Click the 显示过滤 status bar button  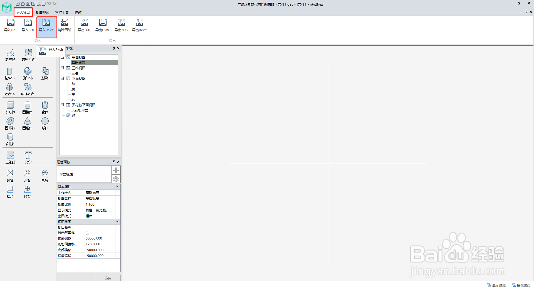click(496, 285)
